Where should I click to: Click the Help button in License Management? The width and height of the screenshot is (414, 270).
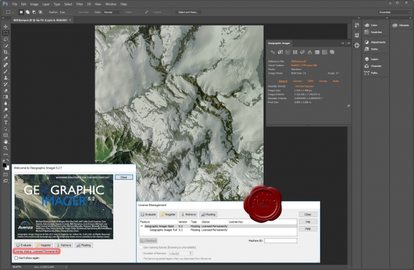tap(308, 229)
